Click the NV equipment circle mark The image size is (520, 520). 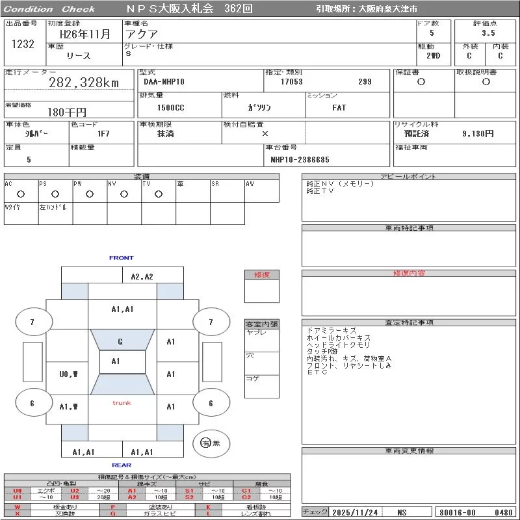124,194
